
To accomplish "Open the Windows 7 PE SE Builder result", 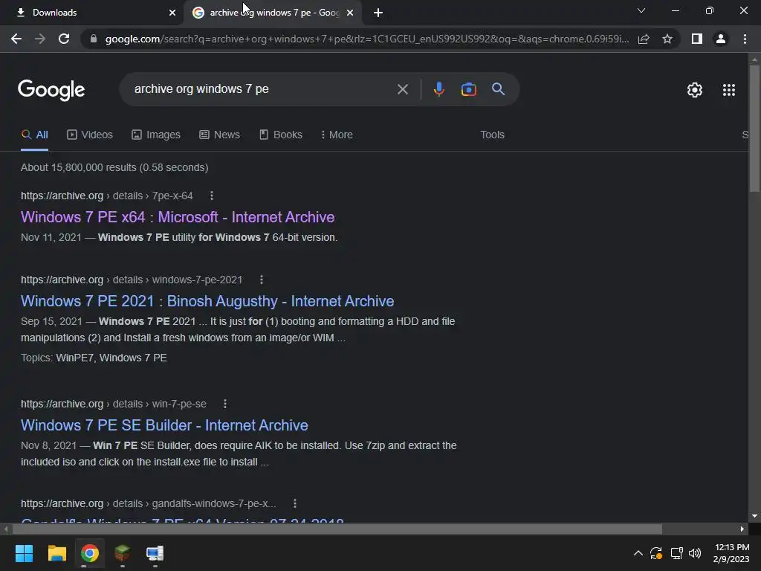I will pyautogui.click(x=164, y=425).
